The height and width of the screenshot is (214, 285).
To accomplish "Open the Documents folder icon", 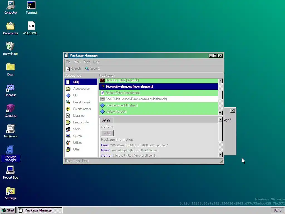I will (x=10, y=28).
